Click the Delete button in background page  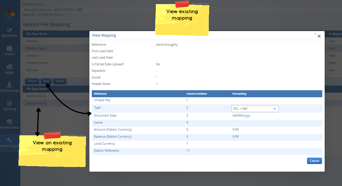59,81
